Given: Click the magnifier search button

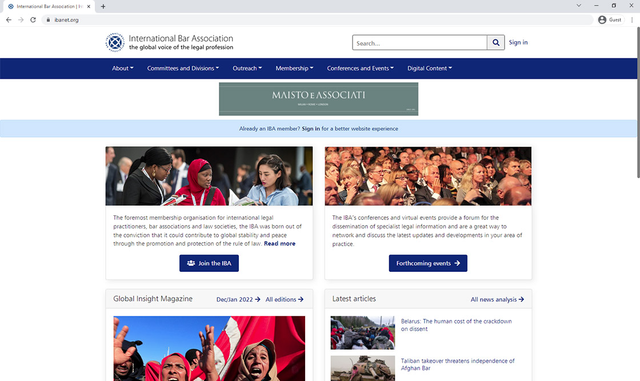Looking at the screenshot, I should coord(495,42).
